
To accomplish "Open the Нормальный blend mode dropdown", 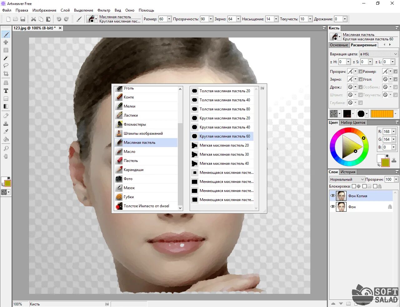I will [x=347, y=179].
